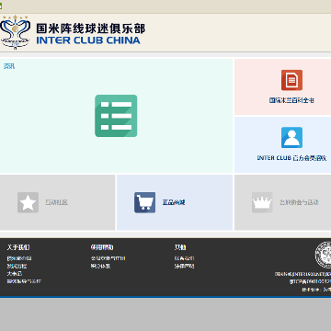
Task: Click the 使用帮助 footer heading
Action: [102, 247]
